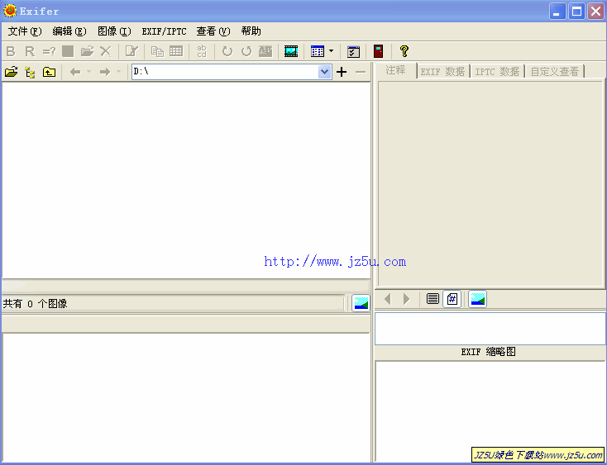Click the copy pages toolbar icon

pos(157,51)
